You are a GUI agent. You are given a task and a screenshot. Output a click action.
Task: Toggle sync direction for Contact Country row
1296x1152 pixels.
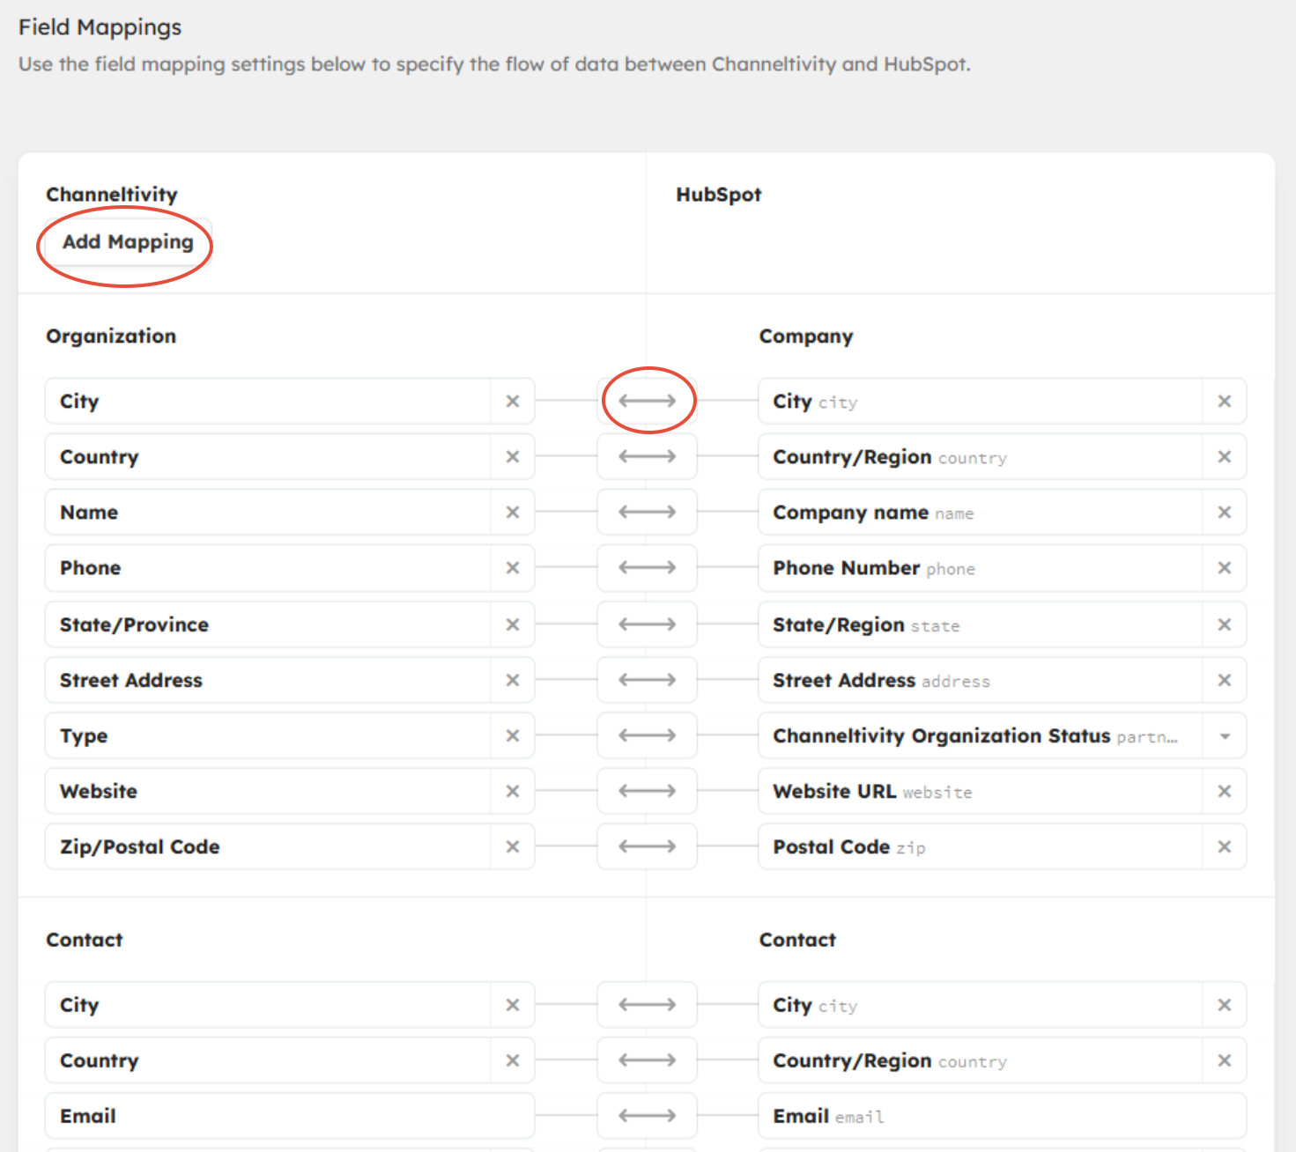click(x=647, y=1060)
